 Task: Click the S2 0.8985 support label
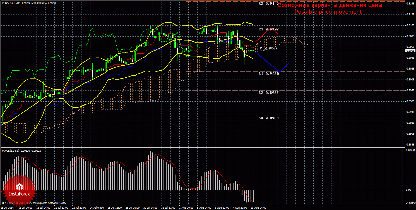click(x=269, y=92)
